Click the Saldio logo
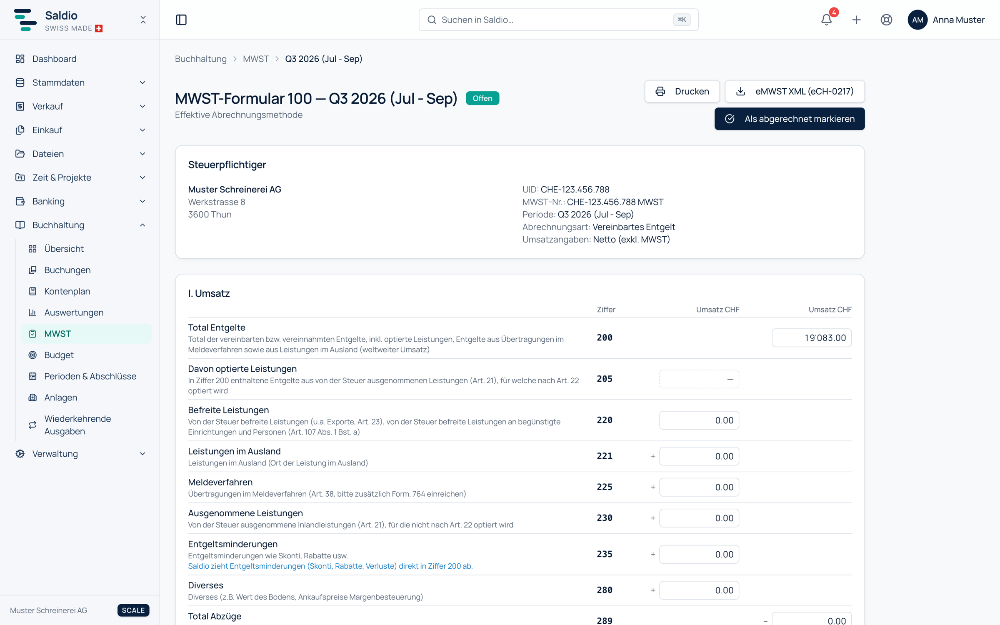Image resolution: width=1000 pixels, height=625 pixels. 25,20
